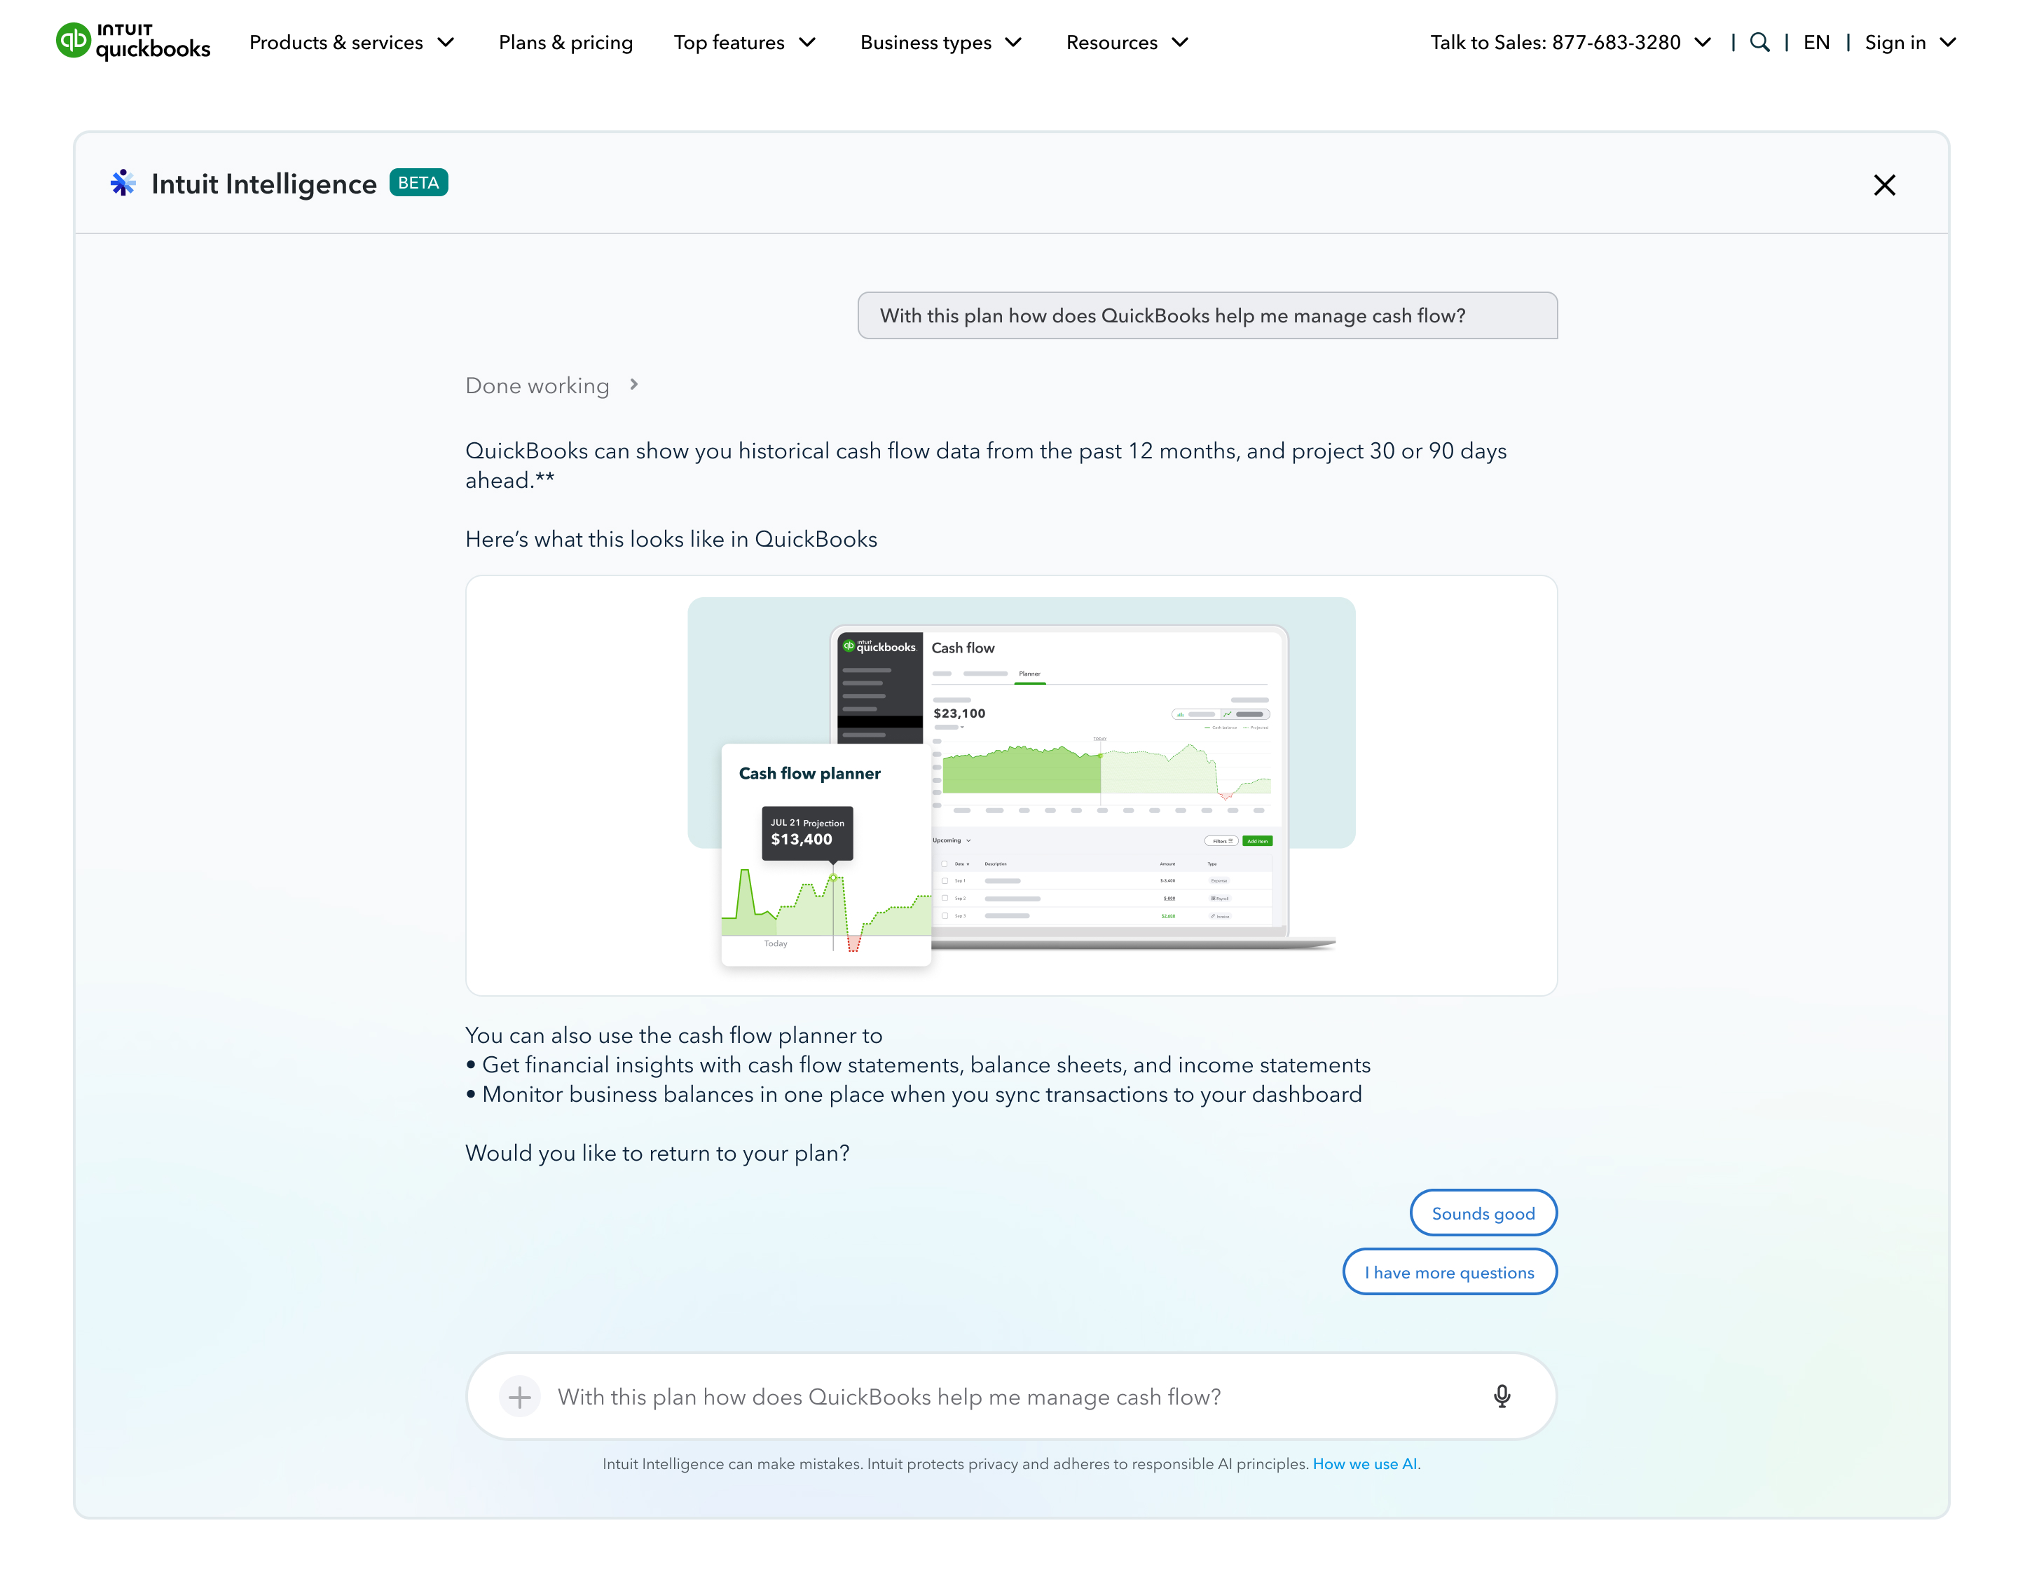Click the Intuit Intelligence title text

click(x=264, y=184)
